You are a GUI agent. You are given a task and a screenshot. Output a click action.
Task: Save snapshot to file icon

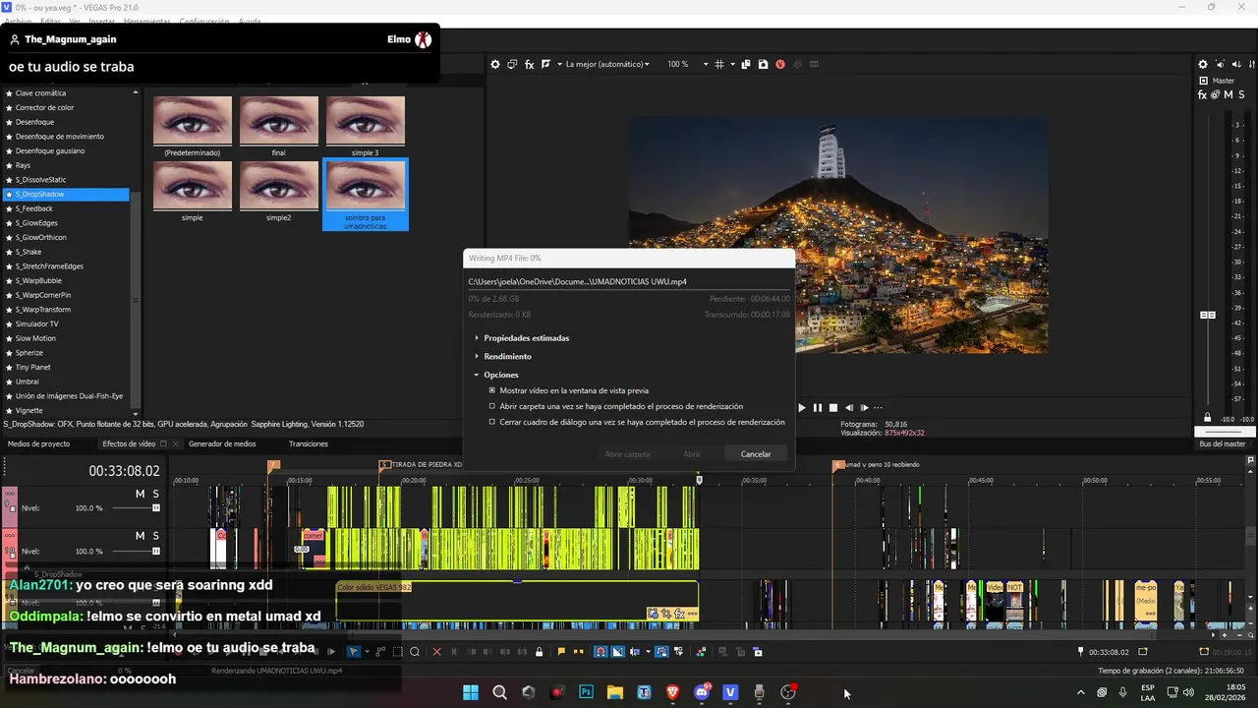[x=763, y=64]
